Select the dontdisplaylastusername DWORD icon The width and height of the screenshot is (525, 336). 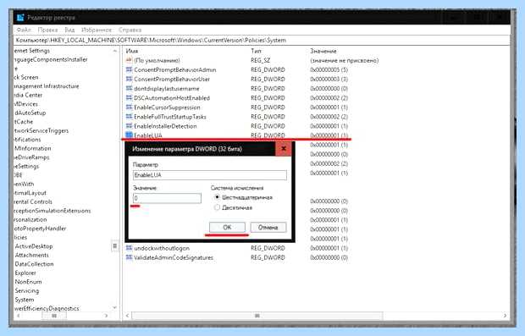click(130, 89)
